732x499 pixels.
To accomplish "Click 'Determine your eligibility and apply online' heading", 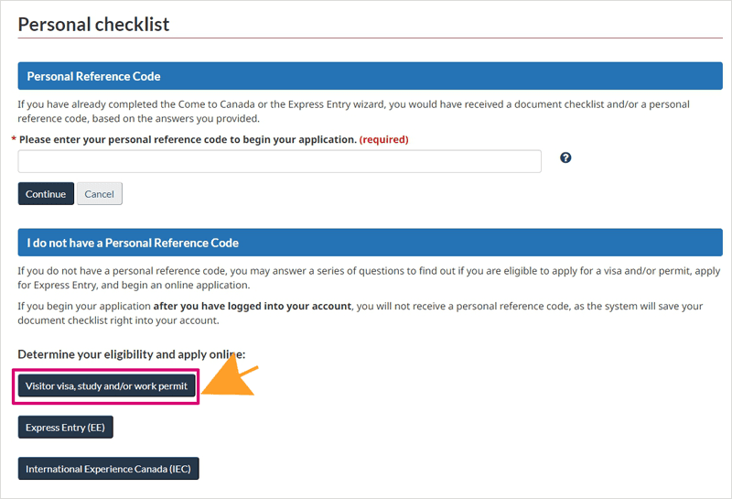I will click(x=132, y=354).
